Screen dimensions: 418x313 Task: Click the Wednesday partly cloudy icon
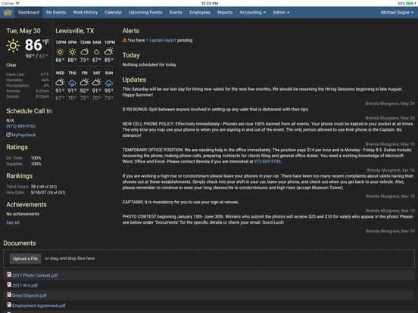(60, 82)
